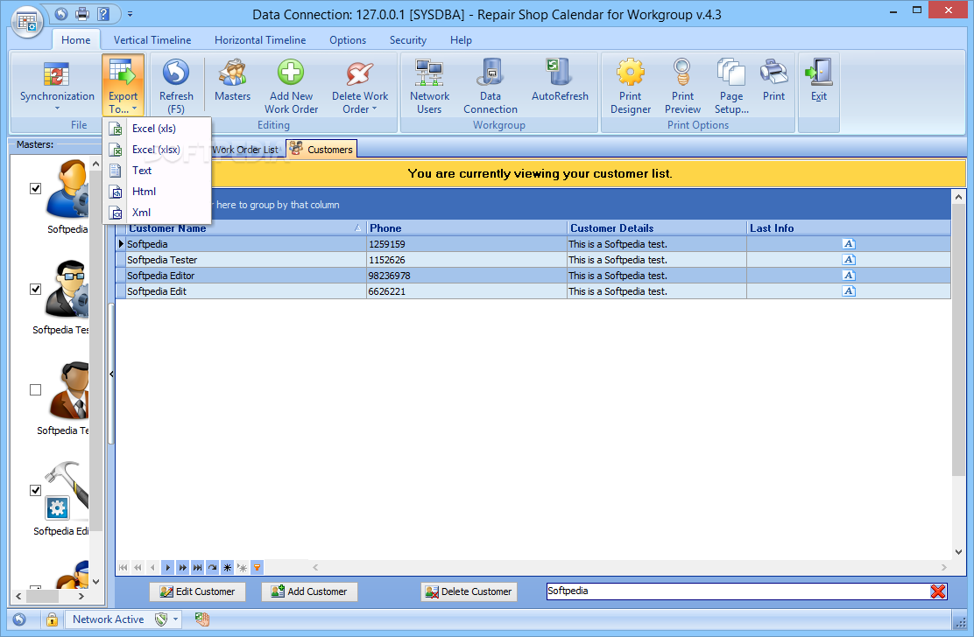Uncheck the hammer-icon master checkbox
The image size is (974, 637).
point(35,490)
